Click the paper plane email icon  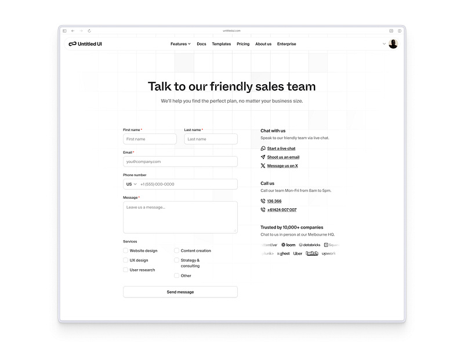pyautogui.click(x=263, y=157)
